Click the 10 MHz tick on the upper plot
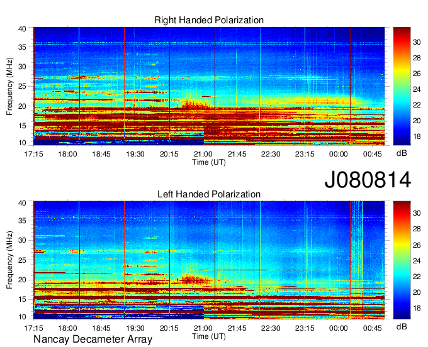Viewport: 428px width, 347px height. (x=23, y=143)
